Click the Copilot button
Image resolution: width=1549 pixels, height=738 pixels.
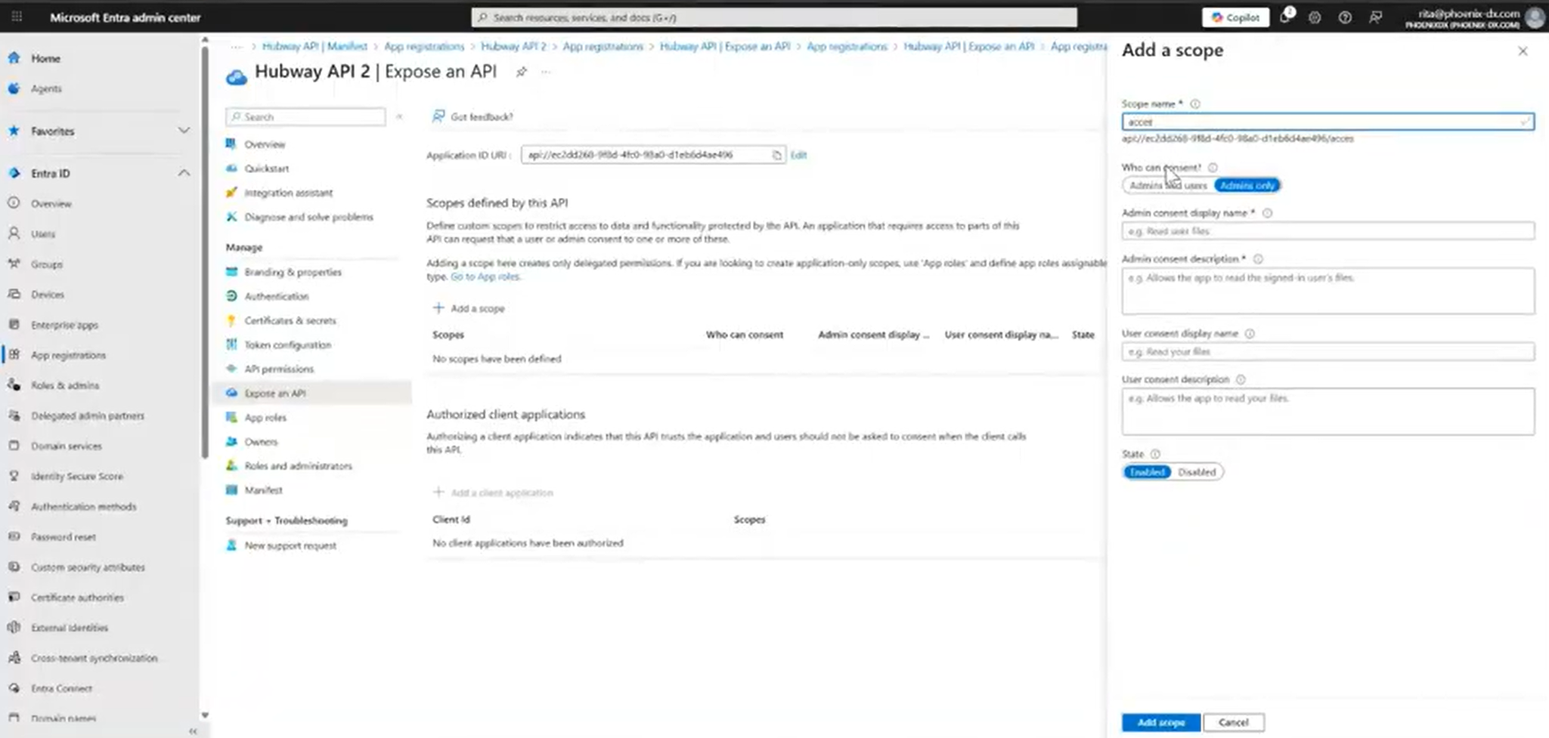[1236, 17]
